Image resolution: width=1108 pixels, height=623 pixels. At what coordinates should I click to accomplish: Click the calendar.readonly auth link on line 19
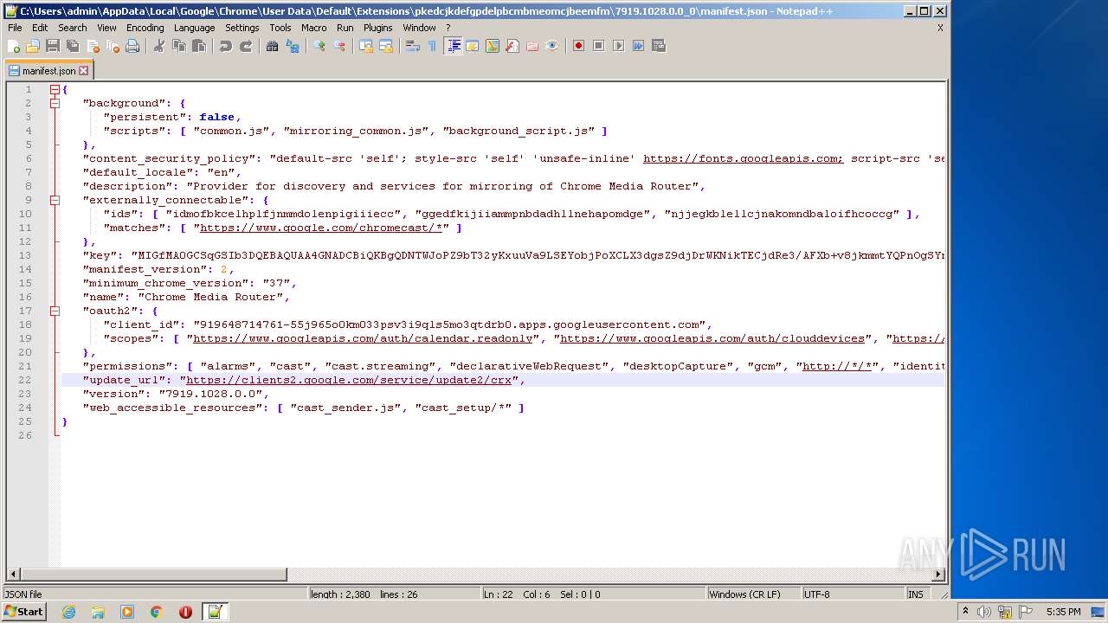pos(363,338)
